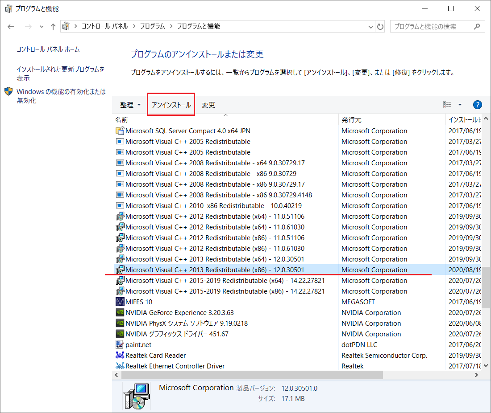
Task: Click MEGASOFT publisher cell
Action: (x=358, y=302)
